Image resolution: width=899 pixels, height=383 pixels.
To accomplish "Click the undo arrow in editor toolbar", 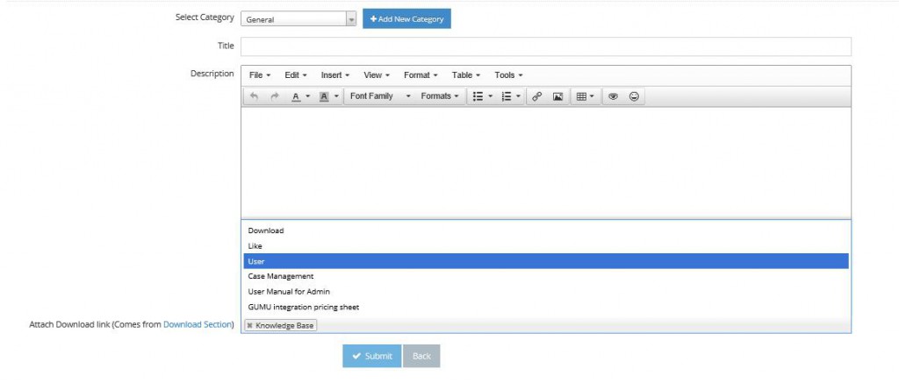I will pyautogui.click(x=255, y=96).
